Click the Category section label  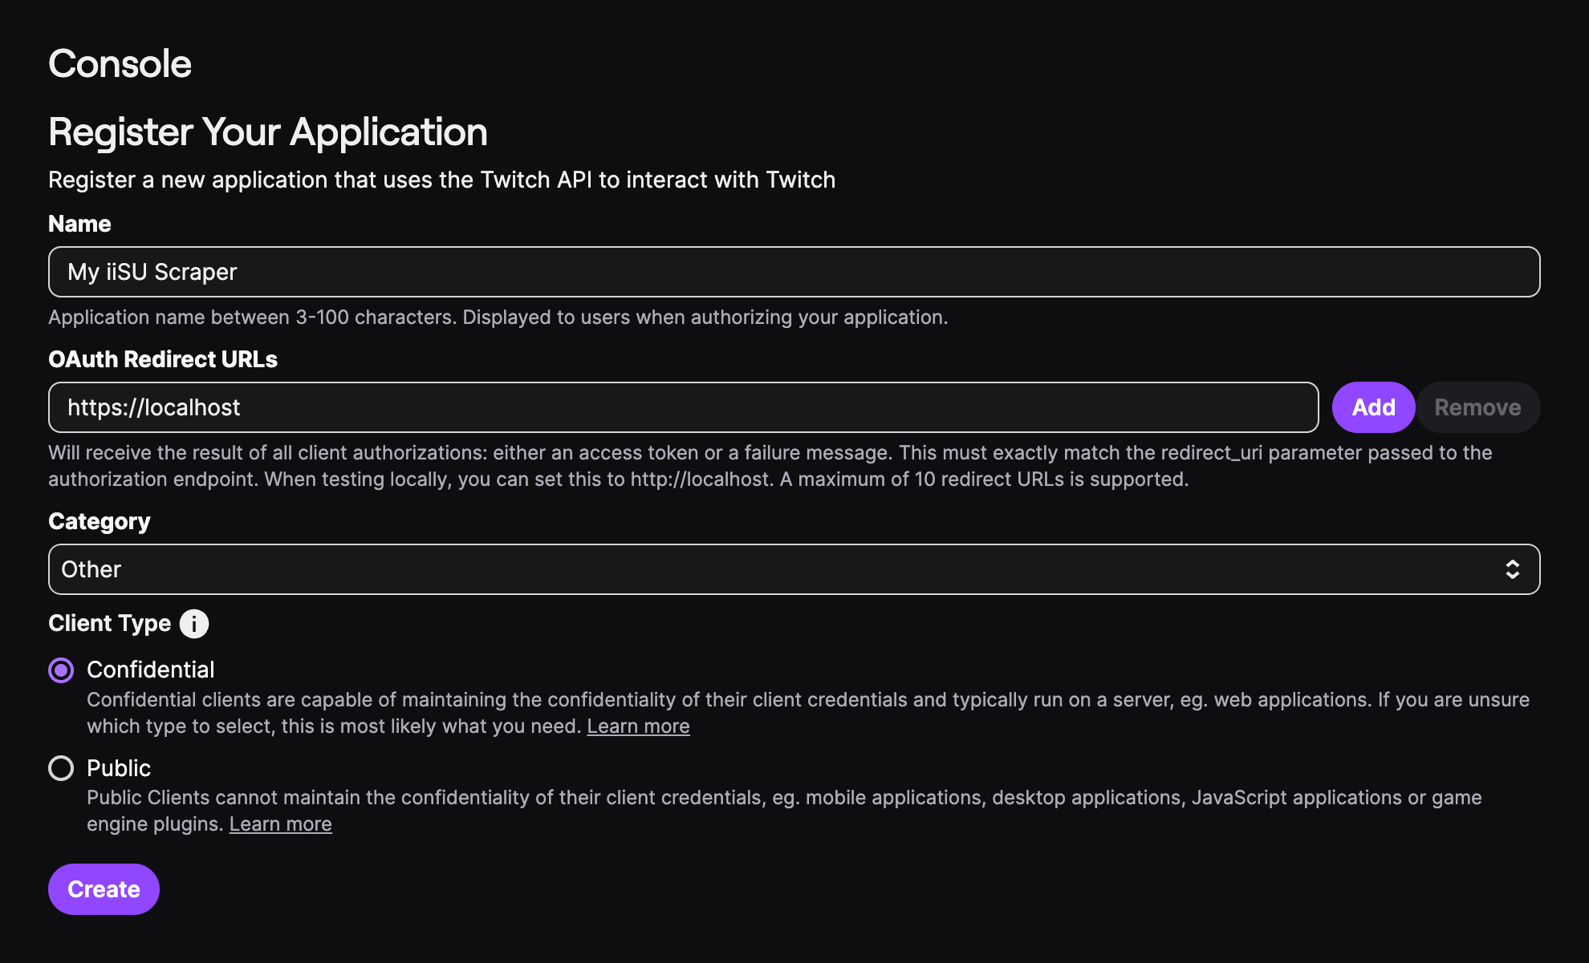[x=99, y=520]
